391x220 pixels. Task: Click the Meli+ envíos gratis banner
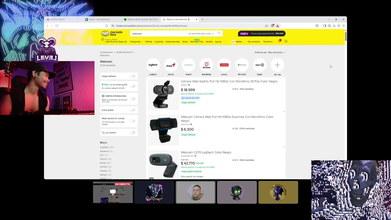pyautogui.click(x=262, y=34)
